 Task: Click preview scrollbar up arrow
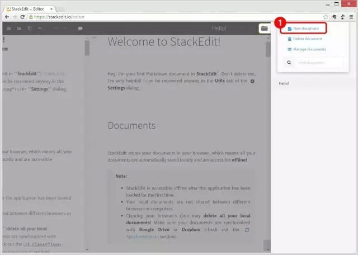268,39
